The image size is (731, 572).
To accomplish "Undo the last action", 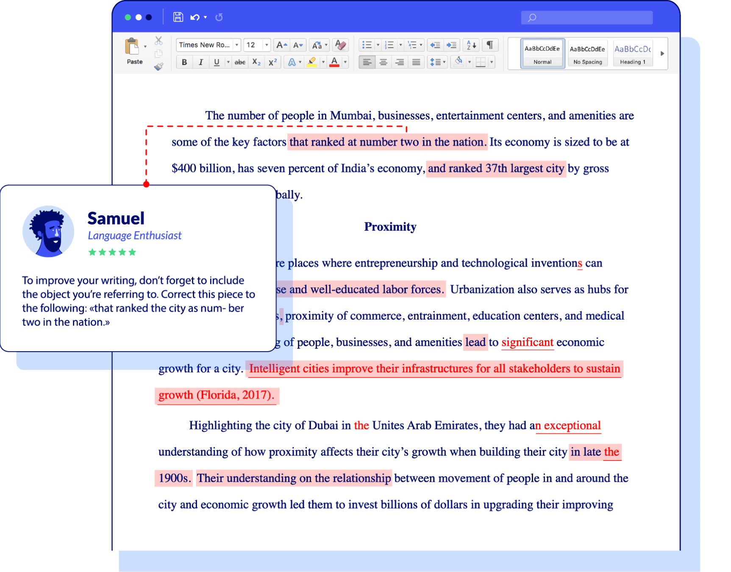I will (x=195, y=17).
